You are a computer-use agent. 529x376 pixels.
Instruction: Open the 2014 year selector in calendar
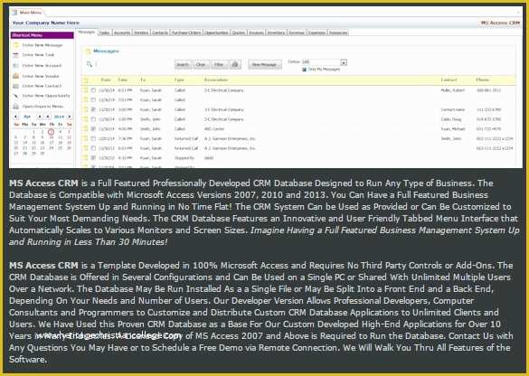(x=59, y=117)
